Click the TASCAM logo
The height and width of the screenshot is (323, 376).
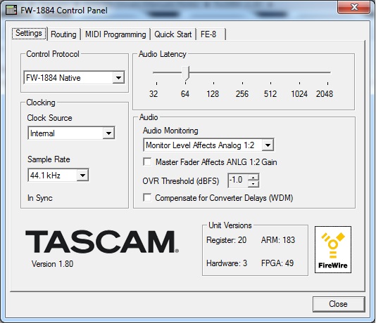(102, 242)
